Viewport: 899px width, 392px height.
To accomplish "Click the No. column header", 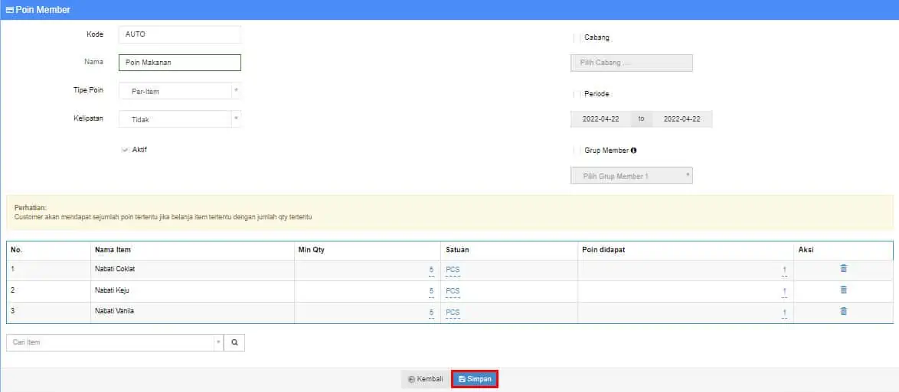I will click(x=17, y=250).
